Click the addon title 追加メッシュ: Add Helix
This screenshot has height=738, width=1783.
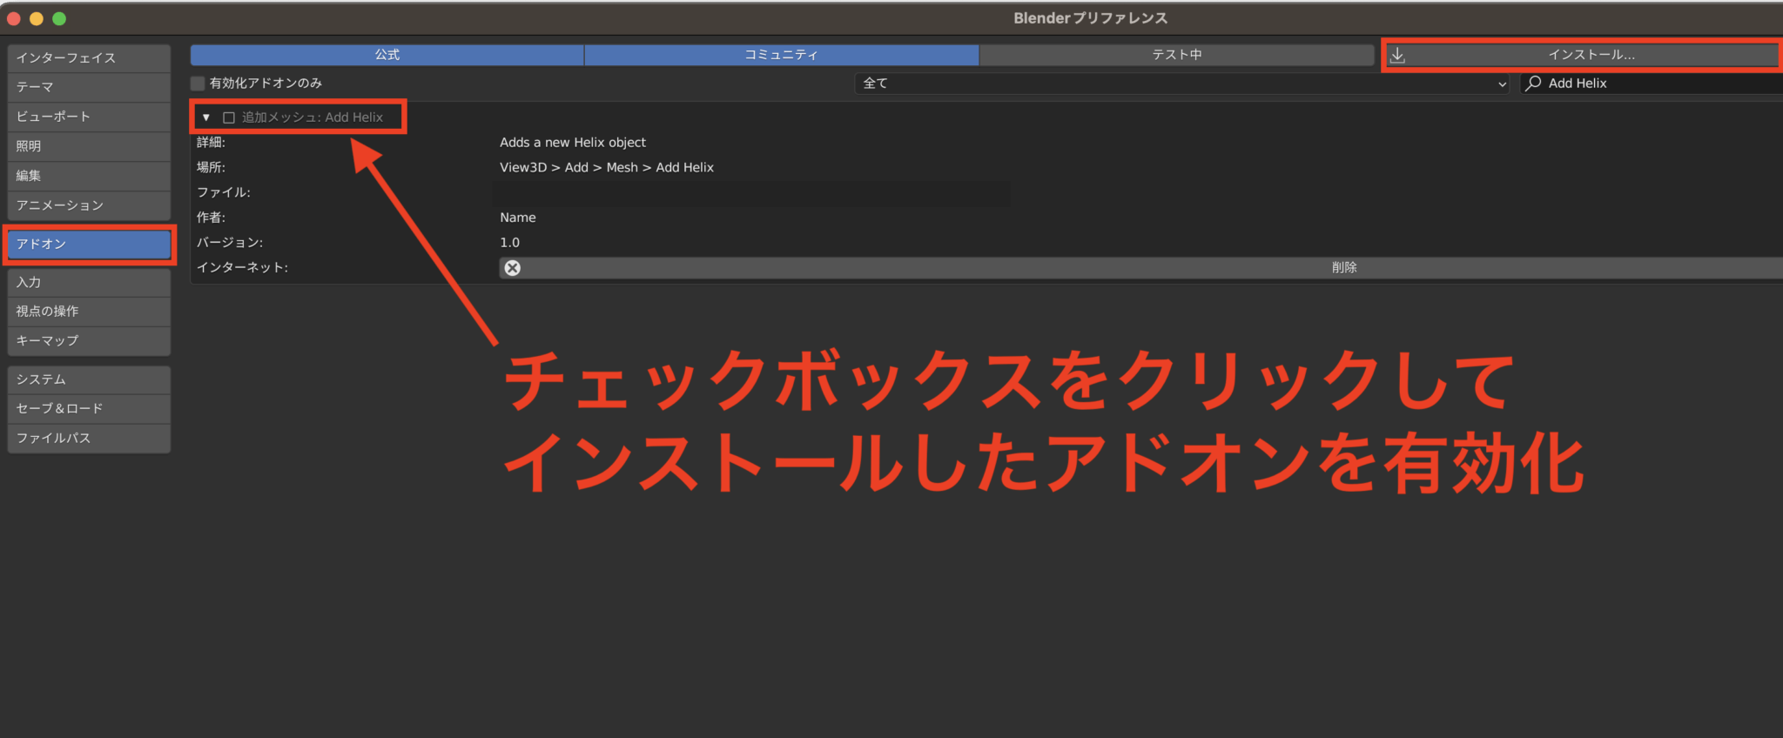[313, 117]
